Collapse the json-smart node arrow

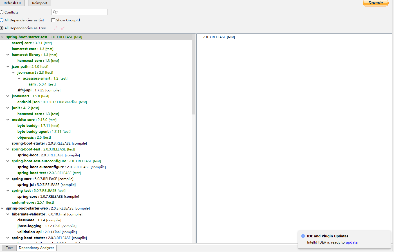(14, 73)
